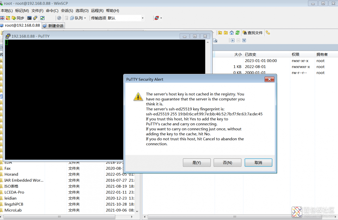Switch to the root@192.168.0.88 session tab
338x220 pixels.
click(20, 25)
